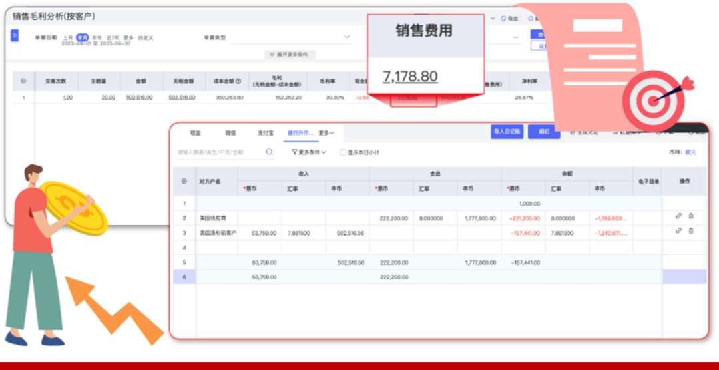Image resolution: width=719 pixels, height=370 pixels.
Task: Open the 单据类型 dropdown
Action: click(291, 37)
